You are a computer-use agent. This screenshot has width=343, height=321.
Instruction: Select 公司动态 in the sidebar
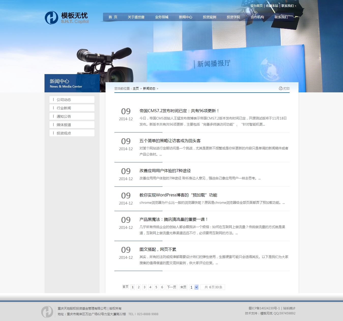coord(64,100)
